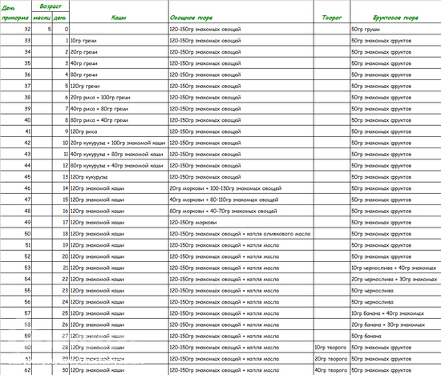Select the cell 120гр риса
The image size is (441, 375).
coord(119,131)
